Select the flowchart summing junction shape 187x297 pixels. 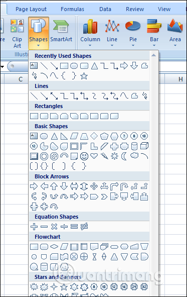point(74,257)
